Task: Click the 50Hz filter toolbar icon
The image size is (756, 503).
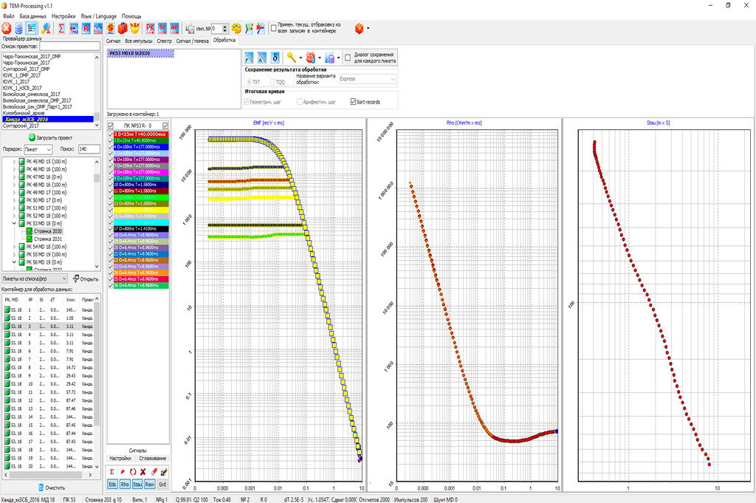Action: (97, 28)
